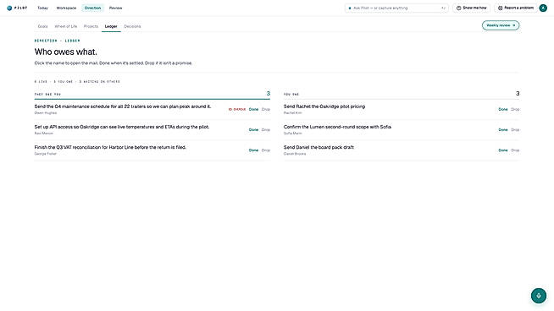554x311 pixels.
Task: Go to the Review section
Action: point(115,8)
